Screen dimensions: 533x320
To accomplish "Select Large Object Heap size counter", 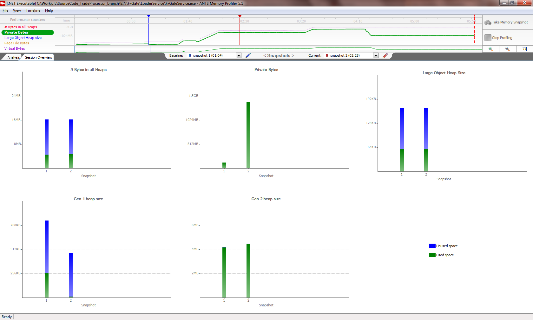I will [23, 38].
